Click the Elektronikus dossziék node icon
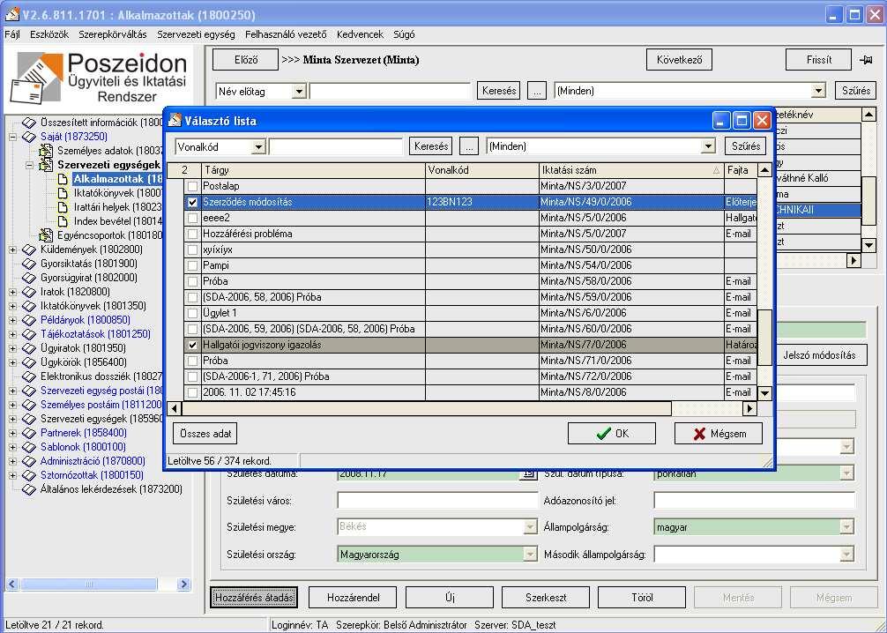This screenshot has height=633, width=887. (29, 376)
